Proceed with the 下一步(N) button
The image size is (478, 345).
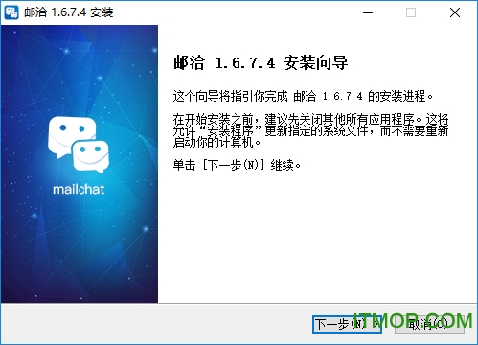coord(347,324)
